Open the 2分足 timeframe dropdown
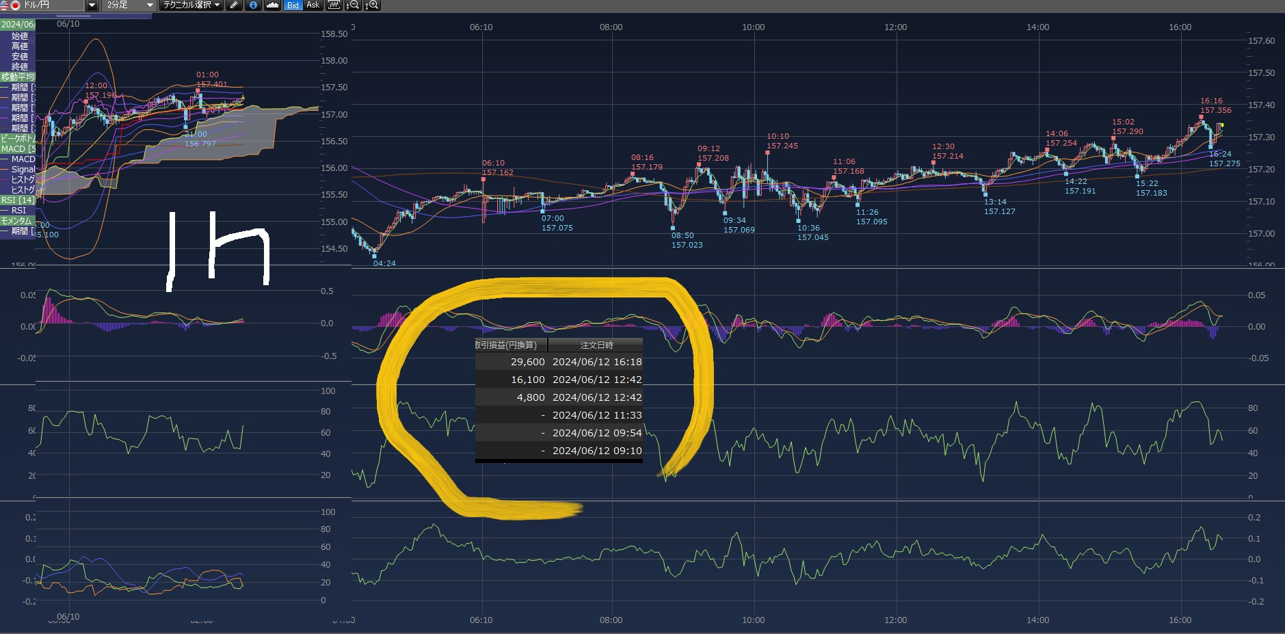Image resolution: width=1285 pixels, height=634 pixels. pyautogui.click(x=150, y=5)
